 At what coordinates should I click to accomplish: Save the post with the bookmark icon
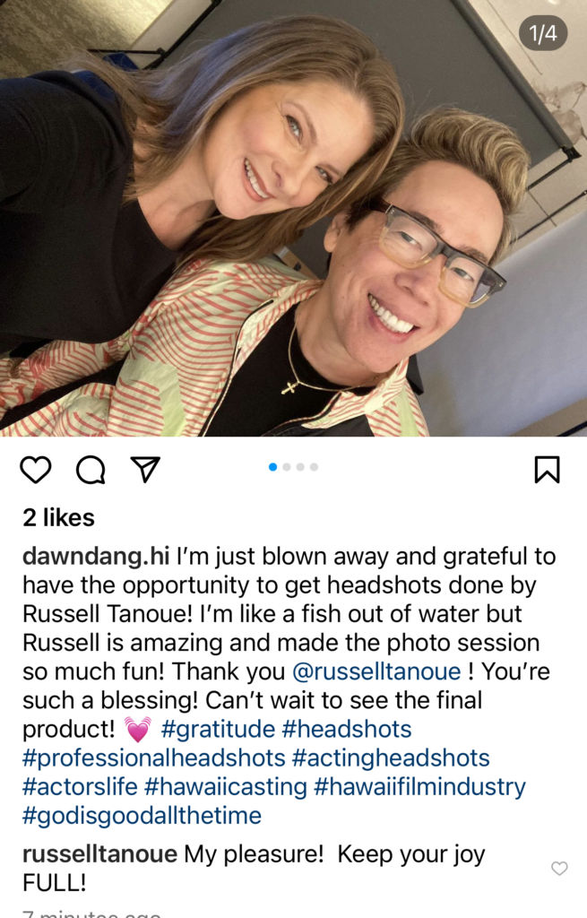[x=548, y=470]
